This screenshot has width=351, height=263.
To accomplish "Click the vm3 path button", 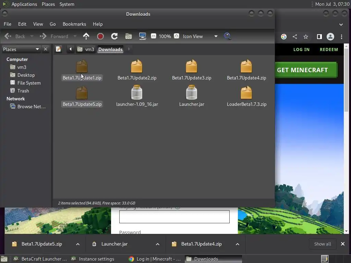I will tap(86, 49).
